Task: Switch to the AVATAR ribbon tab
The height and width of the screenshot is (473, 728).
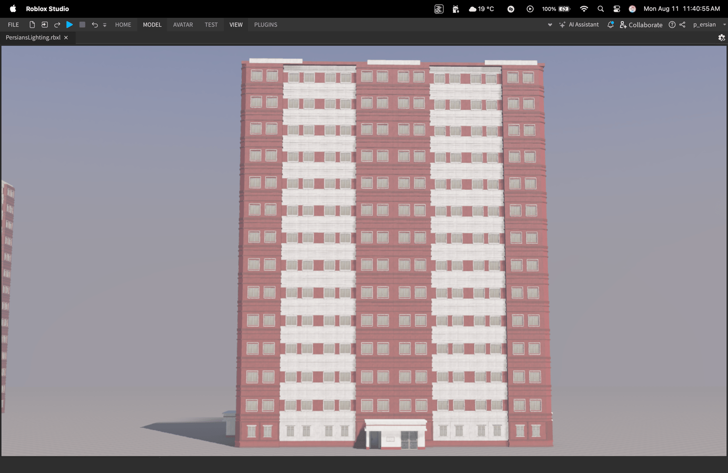Action: click(183, 25)
